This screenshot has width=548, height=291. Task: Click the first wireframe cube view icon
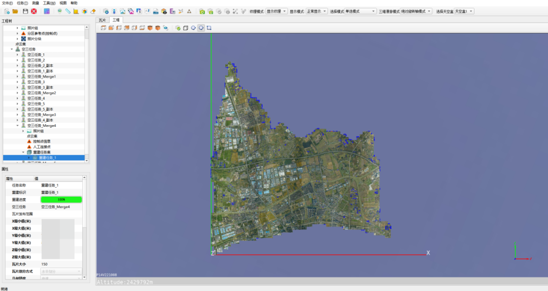tap(104, 28)
